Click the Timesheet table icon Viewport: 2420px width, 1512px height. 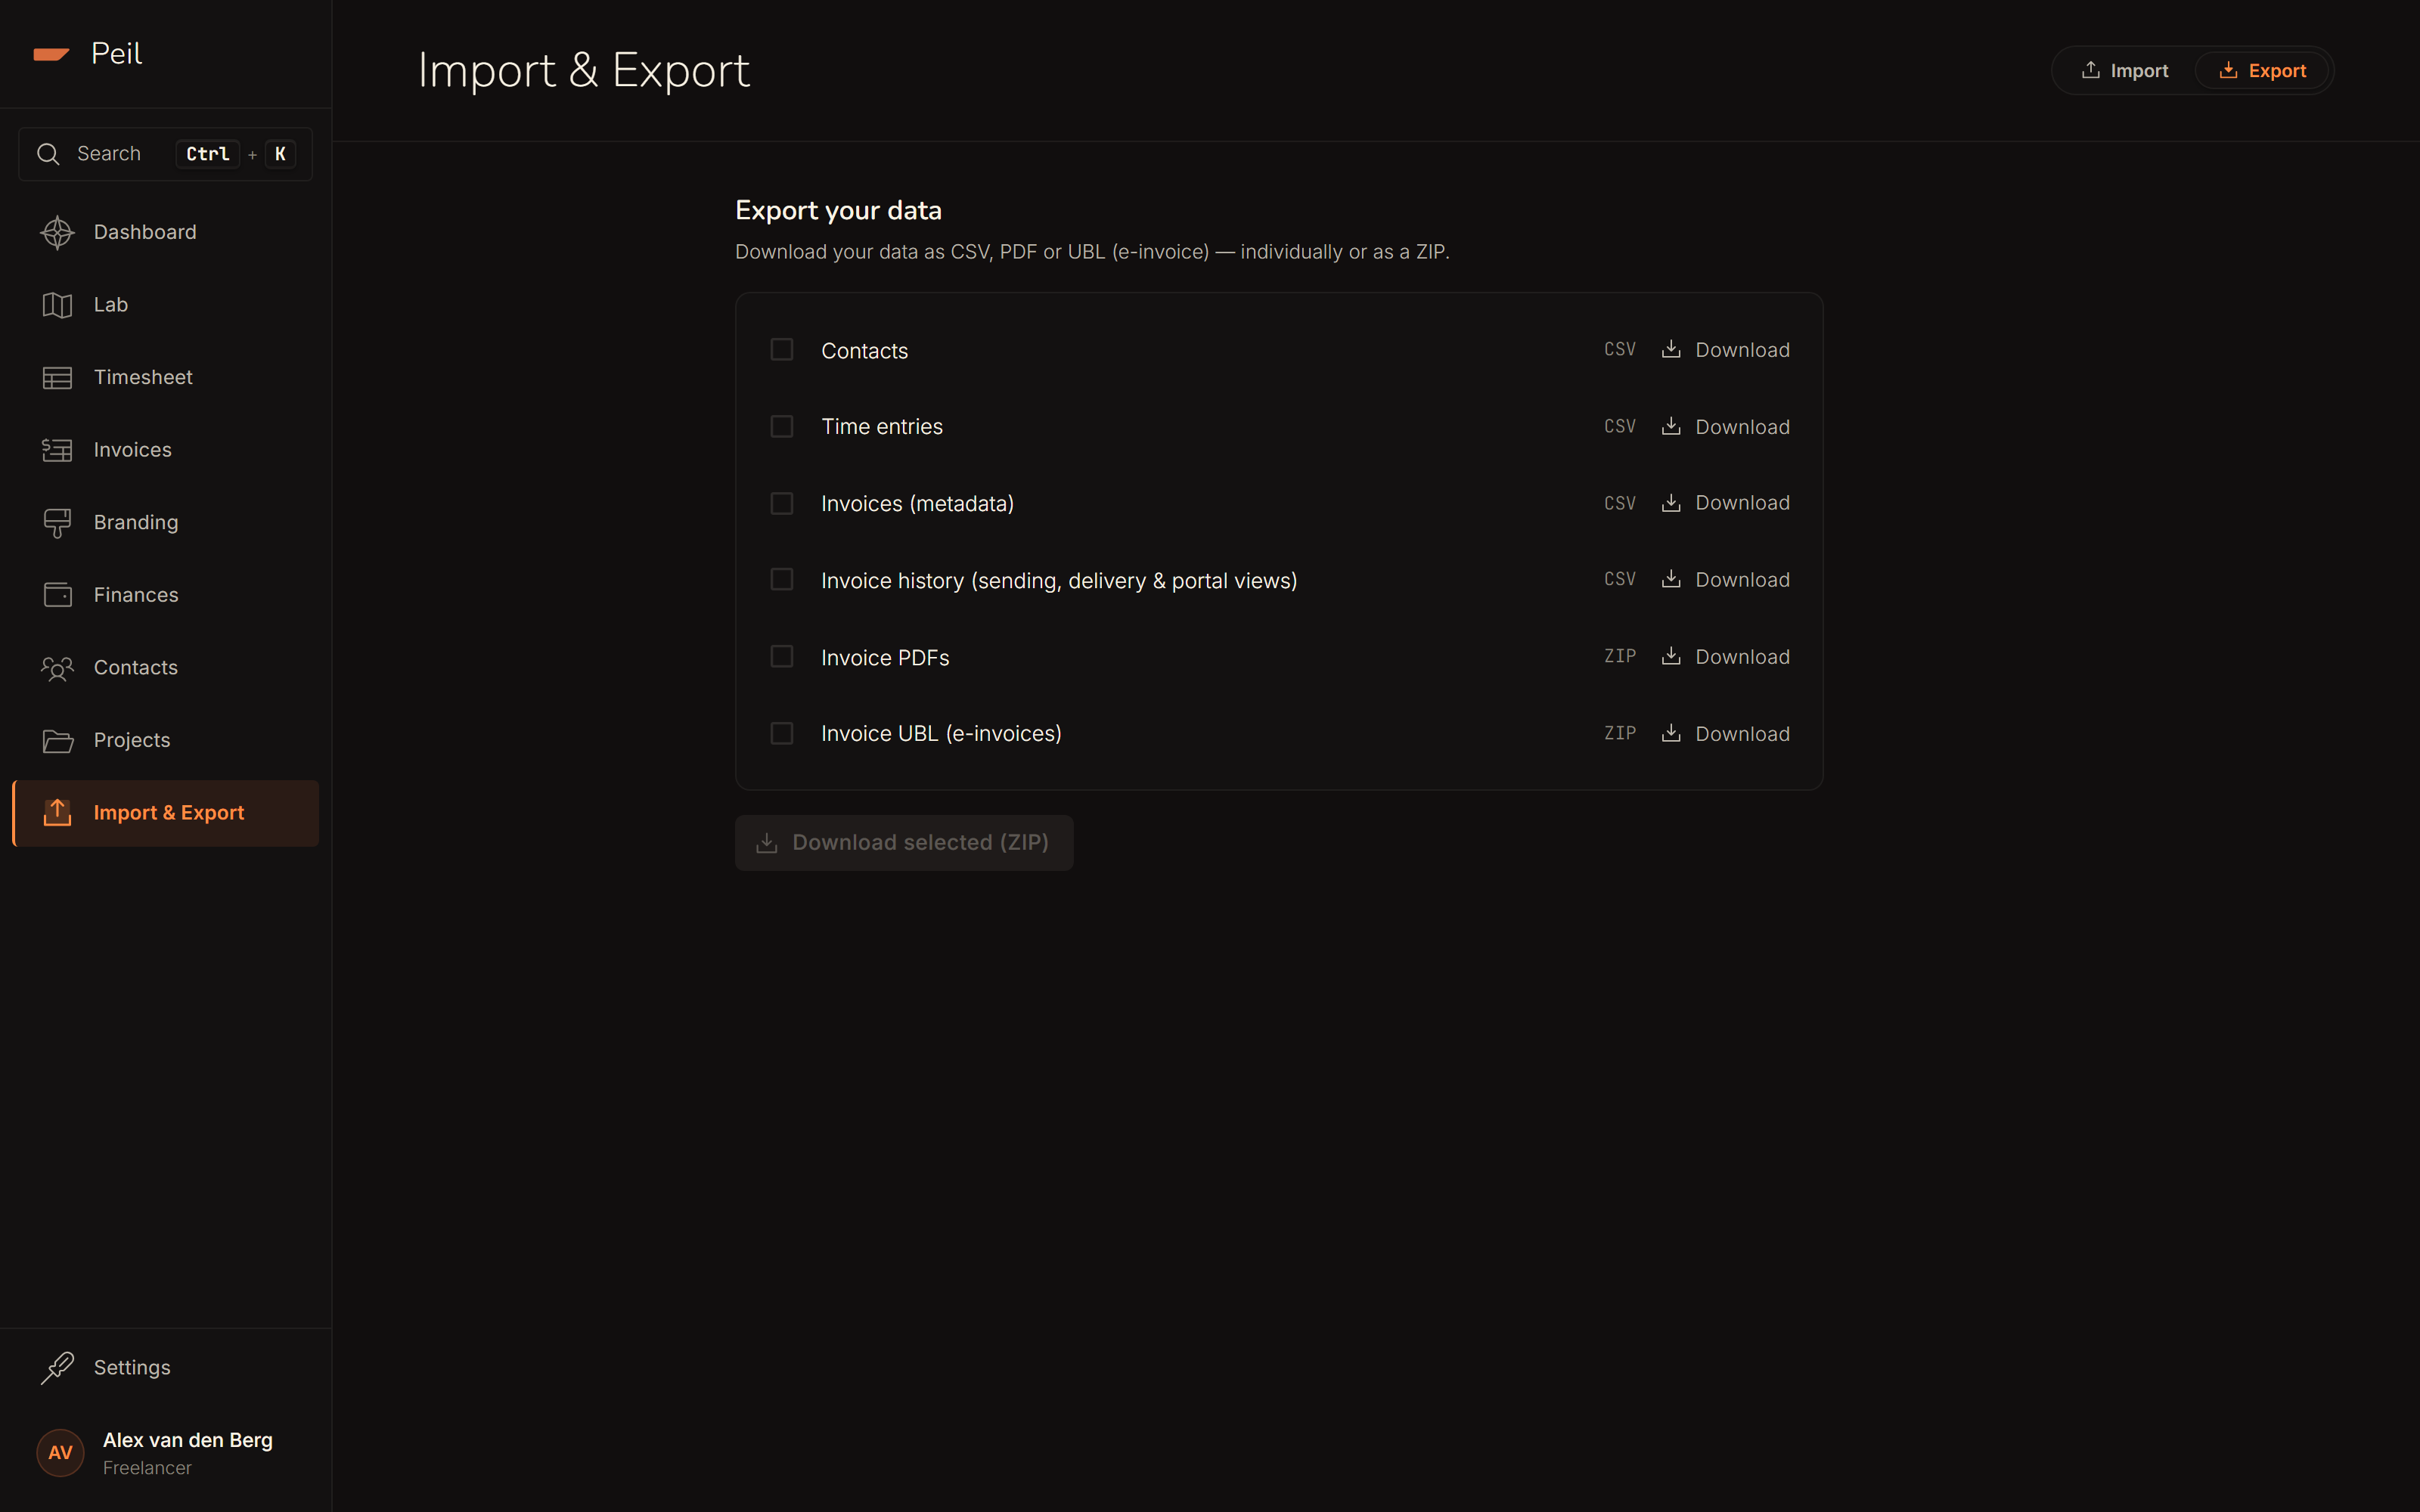point(57,378)
